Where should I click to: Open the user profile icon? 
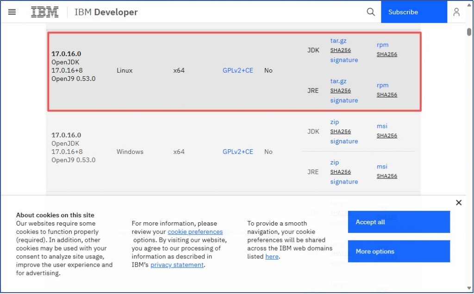point(456,12)
